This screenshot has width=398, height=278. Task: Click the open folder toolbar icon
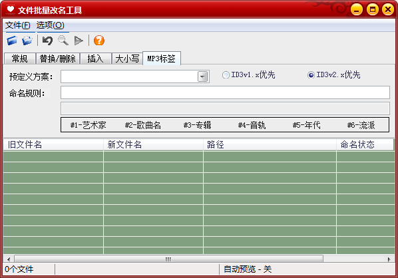point(27,41)
